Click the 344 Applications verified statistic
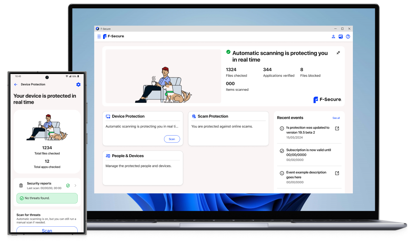Screen dimensions: 418x243 tap(279, 72)
